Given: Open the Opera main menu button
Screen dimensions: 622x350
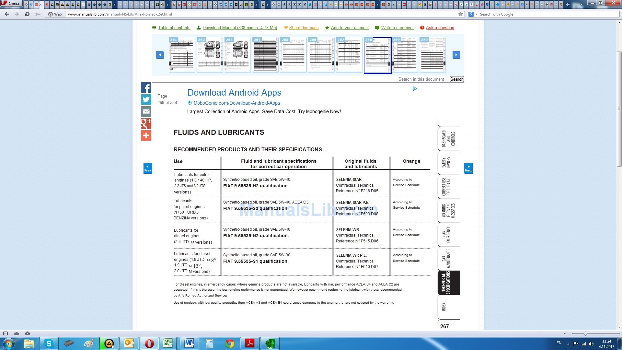Looking at the screenshot, I should tap(11, 4).
